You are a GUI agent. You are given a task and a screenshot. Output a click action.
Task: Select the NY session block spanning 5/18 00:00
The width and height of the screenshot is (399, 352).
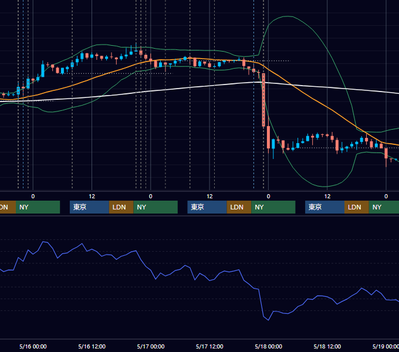(x=273, y=207)
